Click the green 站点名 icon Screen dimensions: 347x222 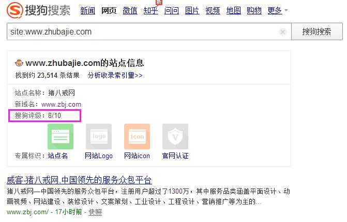pyautogui.click(x=61, y=136)
